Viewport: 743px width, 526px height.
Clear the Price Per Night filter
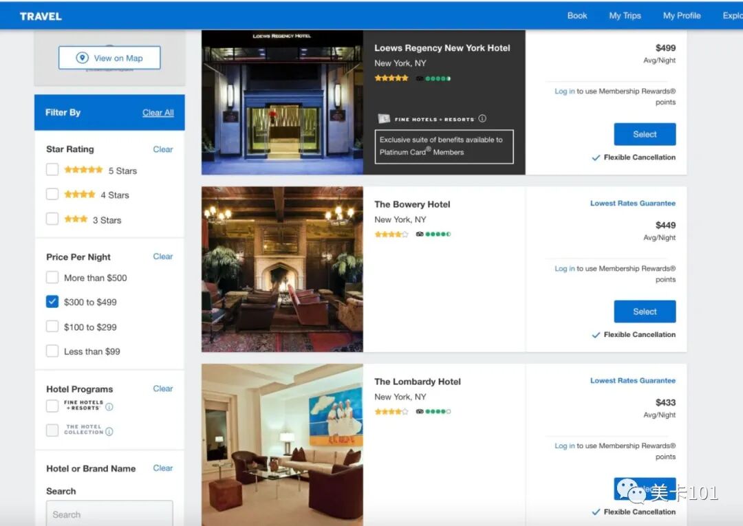[x=163, y=256]
